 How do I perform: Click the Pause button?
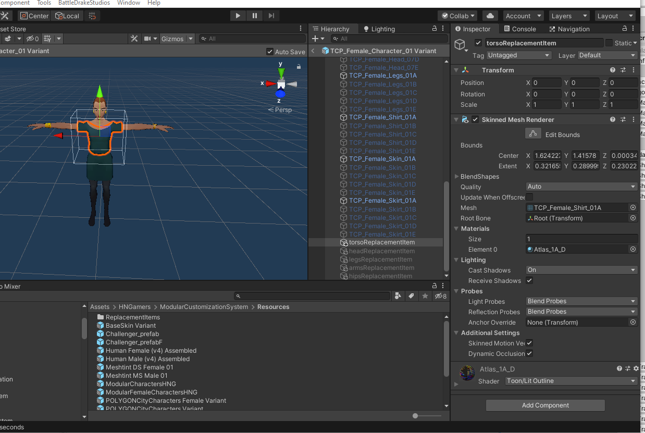click(254, 16)
